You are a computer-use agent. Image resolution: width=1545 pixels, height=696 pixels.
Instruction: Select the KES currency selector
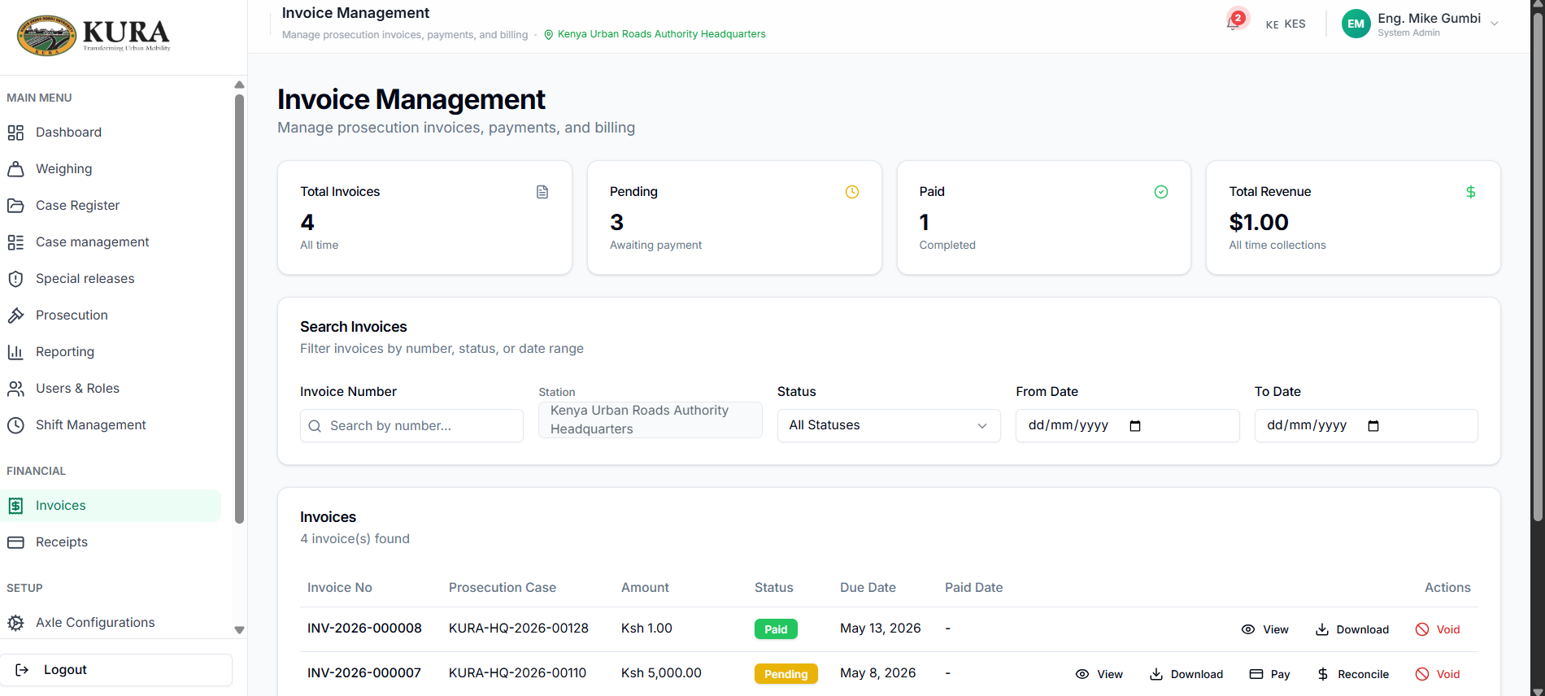pyautogui.click(x=1286, y=24)
